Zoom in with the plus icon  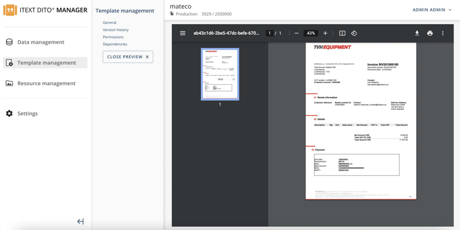tap(325, 33)
